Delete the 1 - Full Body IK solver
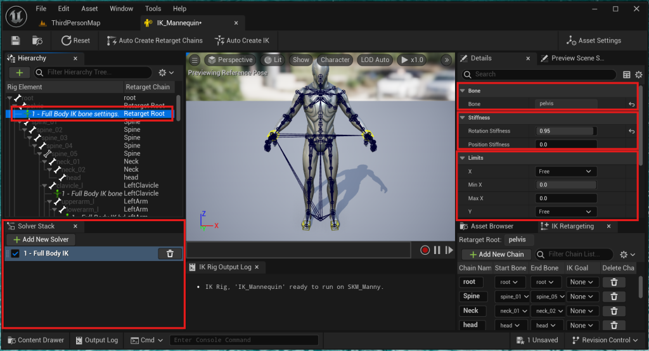The width and height of the screenshot is (649, 351). [x=170, y=253]
